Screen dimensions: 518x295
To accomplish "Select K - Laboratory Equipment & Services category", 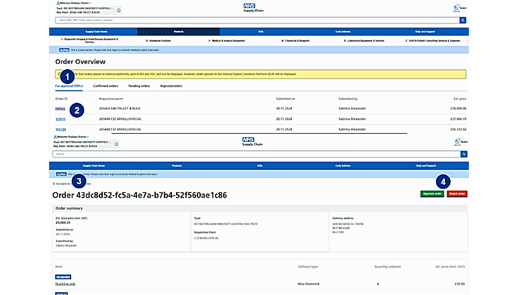I will (364, 40).
